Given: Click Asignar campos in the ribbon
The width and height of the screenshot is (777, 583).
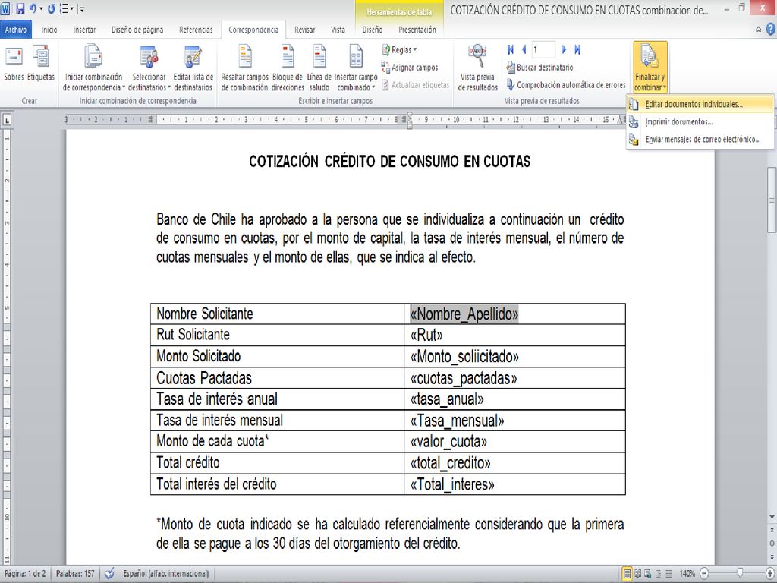Looking at the screenshot, I should pyautogui.click(x=410, y=68).
